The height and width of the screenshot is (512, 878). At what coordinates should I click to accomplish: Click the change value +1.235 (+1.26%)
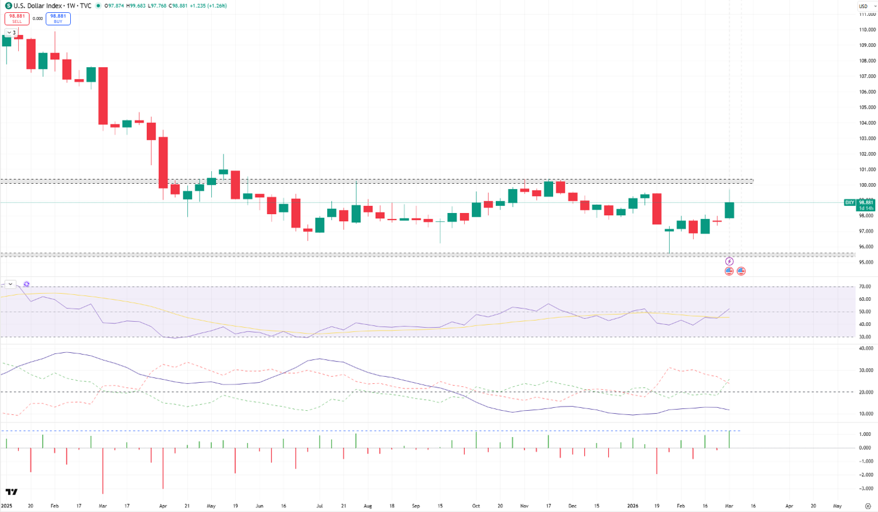tap(208, 6)
